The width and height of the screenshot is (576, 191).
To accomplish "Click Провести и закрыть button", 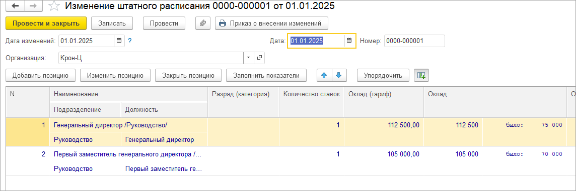I will (46, 24).
